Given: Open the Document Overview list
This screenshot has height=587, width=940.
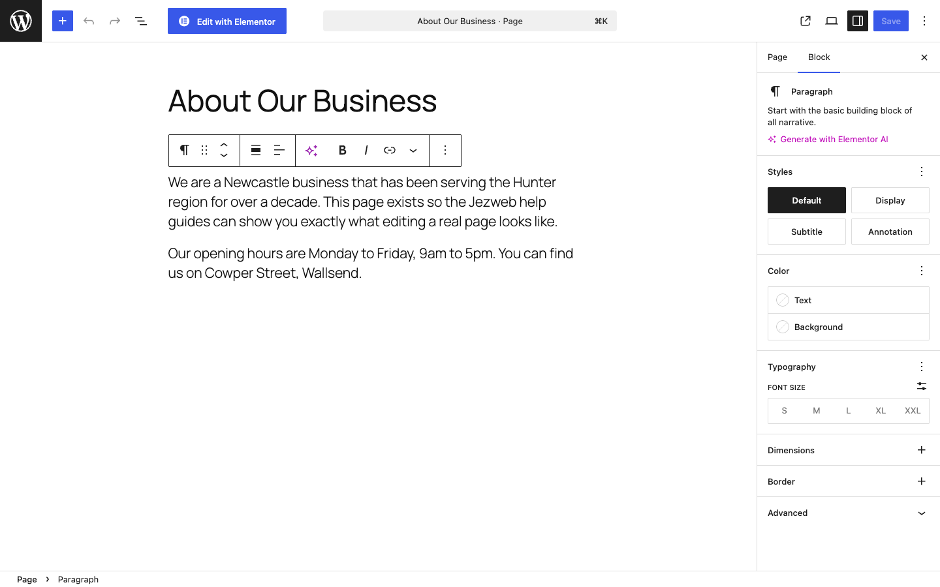Looking at the screenshot, I should click(x=141, y=21).
